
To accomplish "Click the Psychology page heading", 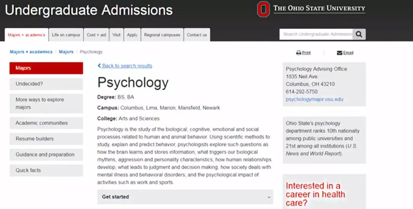I will coord(133,82).
